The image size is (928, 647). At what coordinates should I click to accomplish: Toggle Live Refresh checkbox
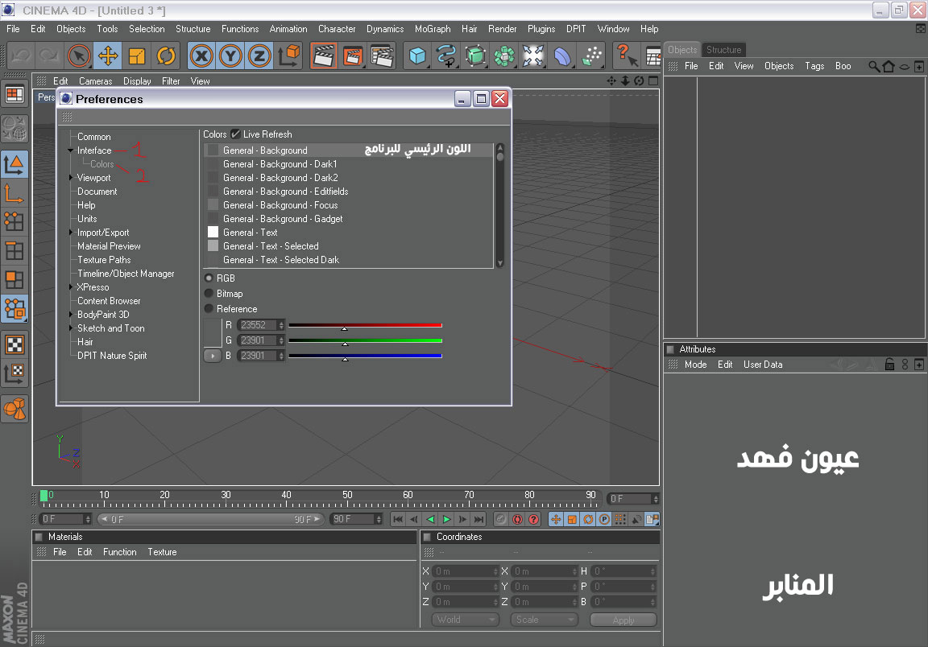tap(235, 134)
